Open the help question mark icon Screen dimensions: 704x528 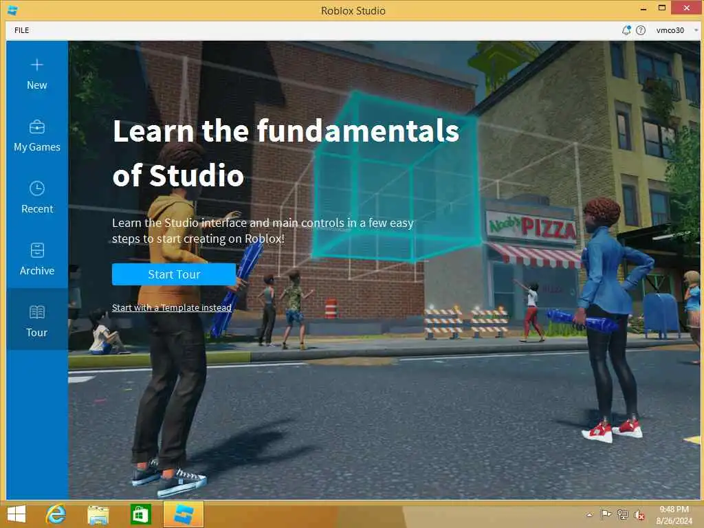click(x=641, y=30)
